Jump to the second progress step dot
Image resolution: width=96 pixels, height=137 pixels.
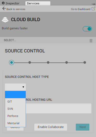tap(30, 62)
